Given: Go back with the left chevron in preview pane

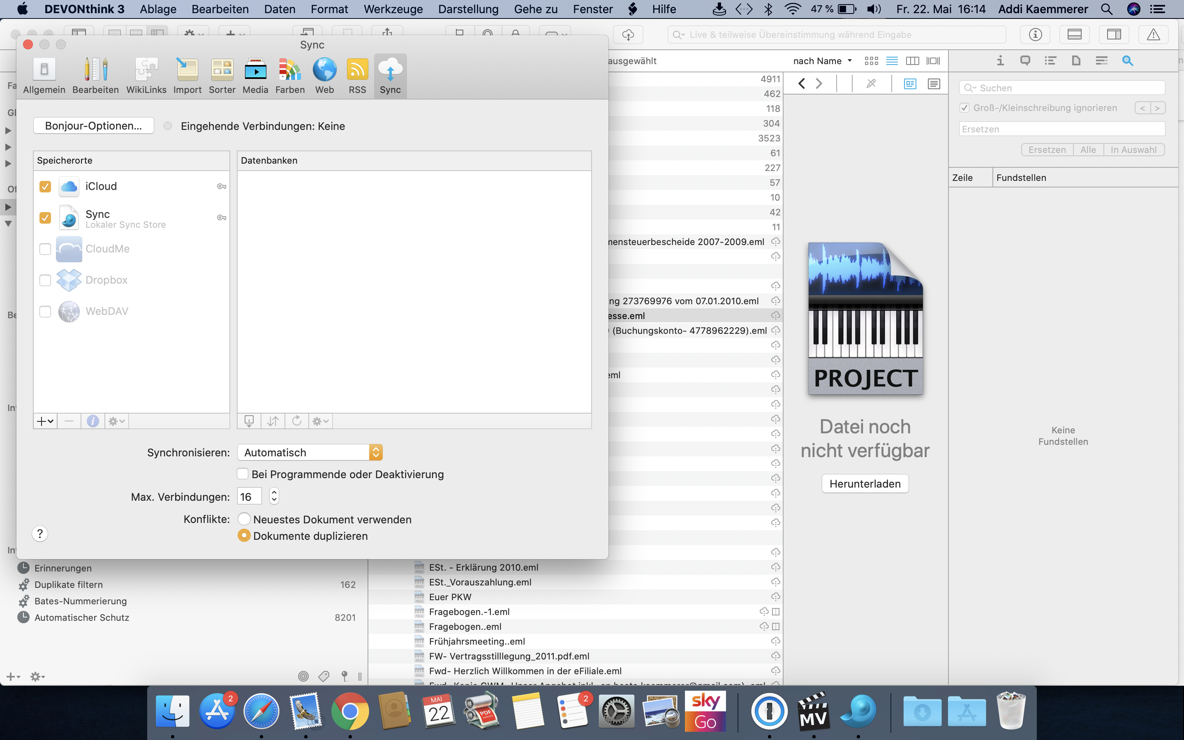Looking at the screenshot, I should tap(801, 84).
